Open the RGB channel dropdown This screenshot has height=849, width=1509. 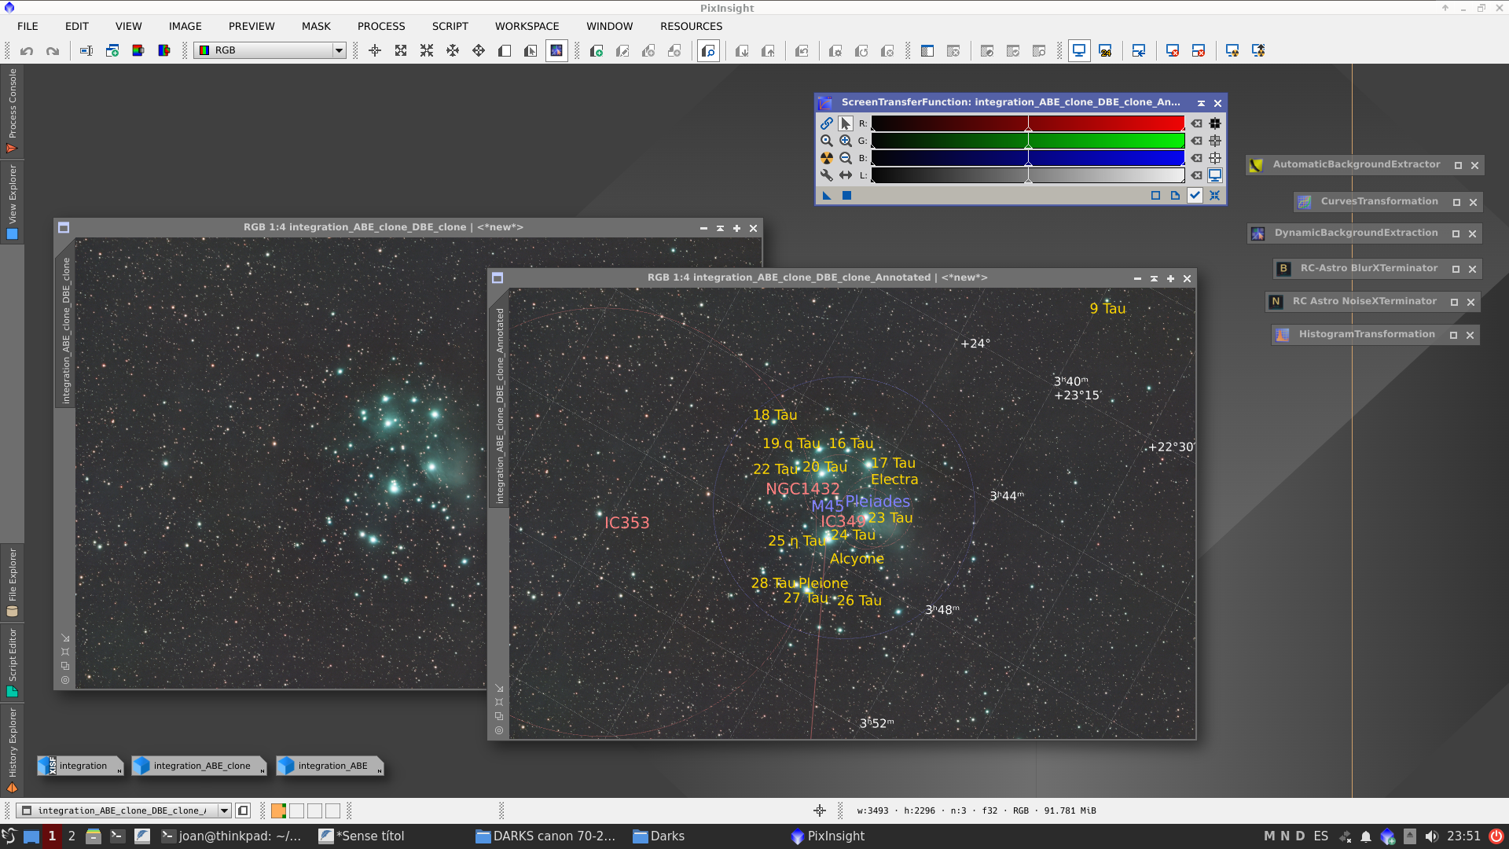point(339,50)
